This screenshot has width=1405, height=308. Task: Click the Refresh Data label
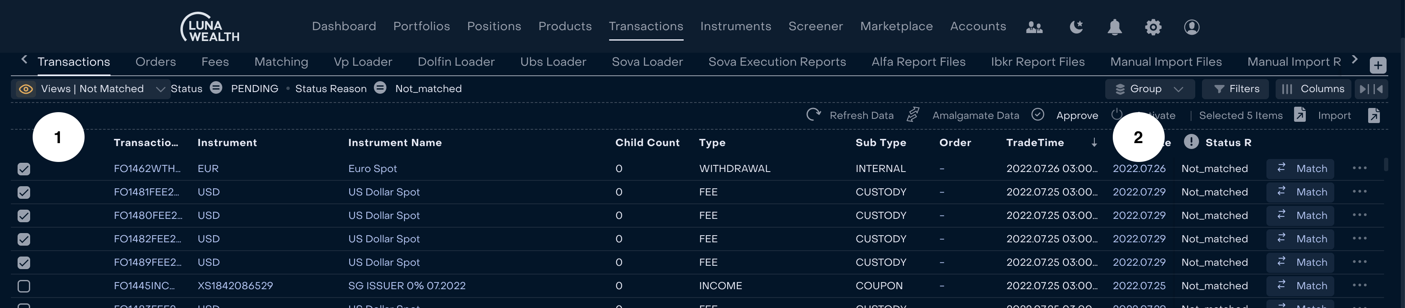pos(862,116)
